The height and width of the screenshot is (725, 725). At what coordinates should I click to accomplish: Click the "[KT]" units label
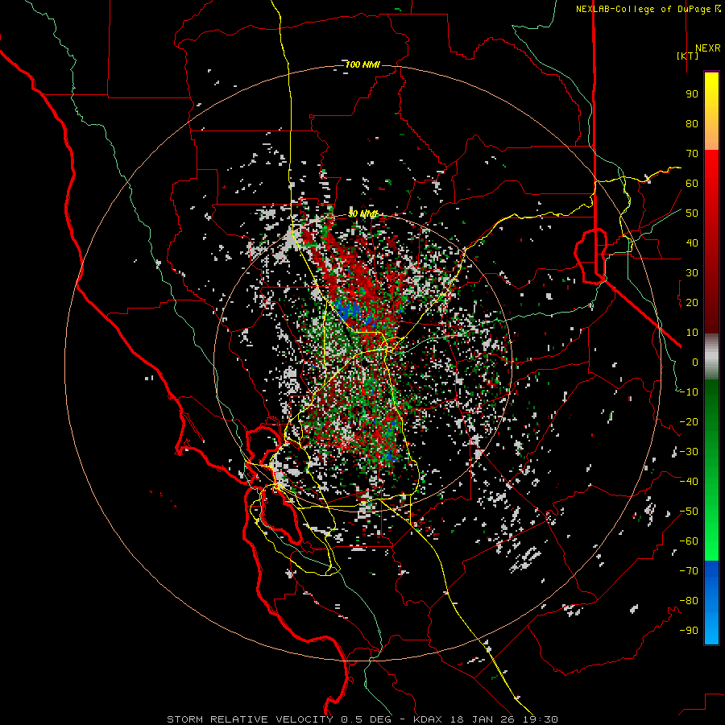click(688, 56)
